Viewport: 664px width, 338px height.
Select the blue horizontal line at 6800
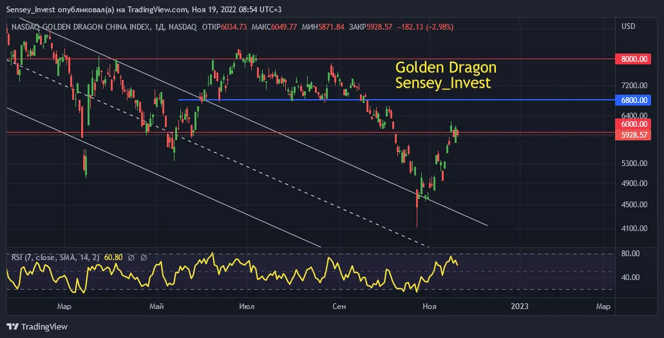397,100
